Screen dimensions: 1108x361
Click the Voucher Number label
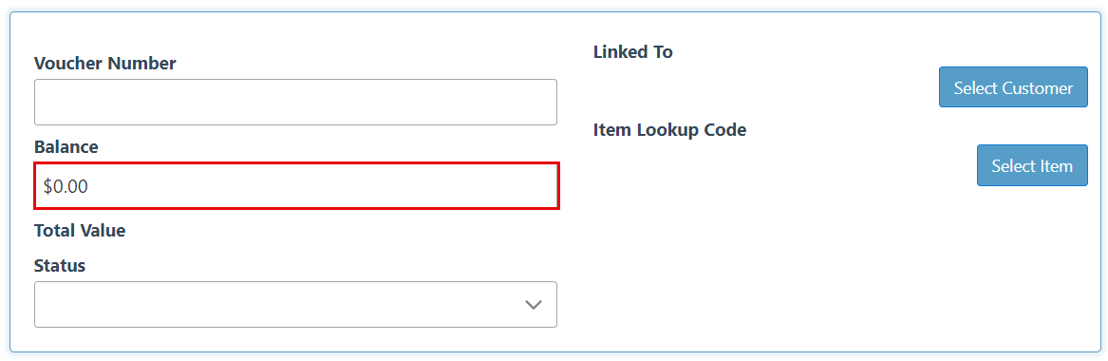pyautogui.click(x=105, y=64)
